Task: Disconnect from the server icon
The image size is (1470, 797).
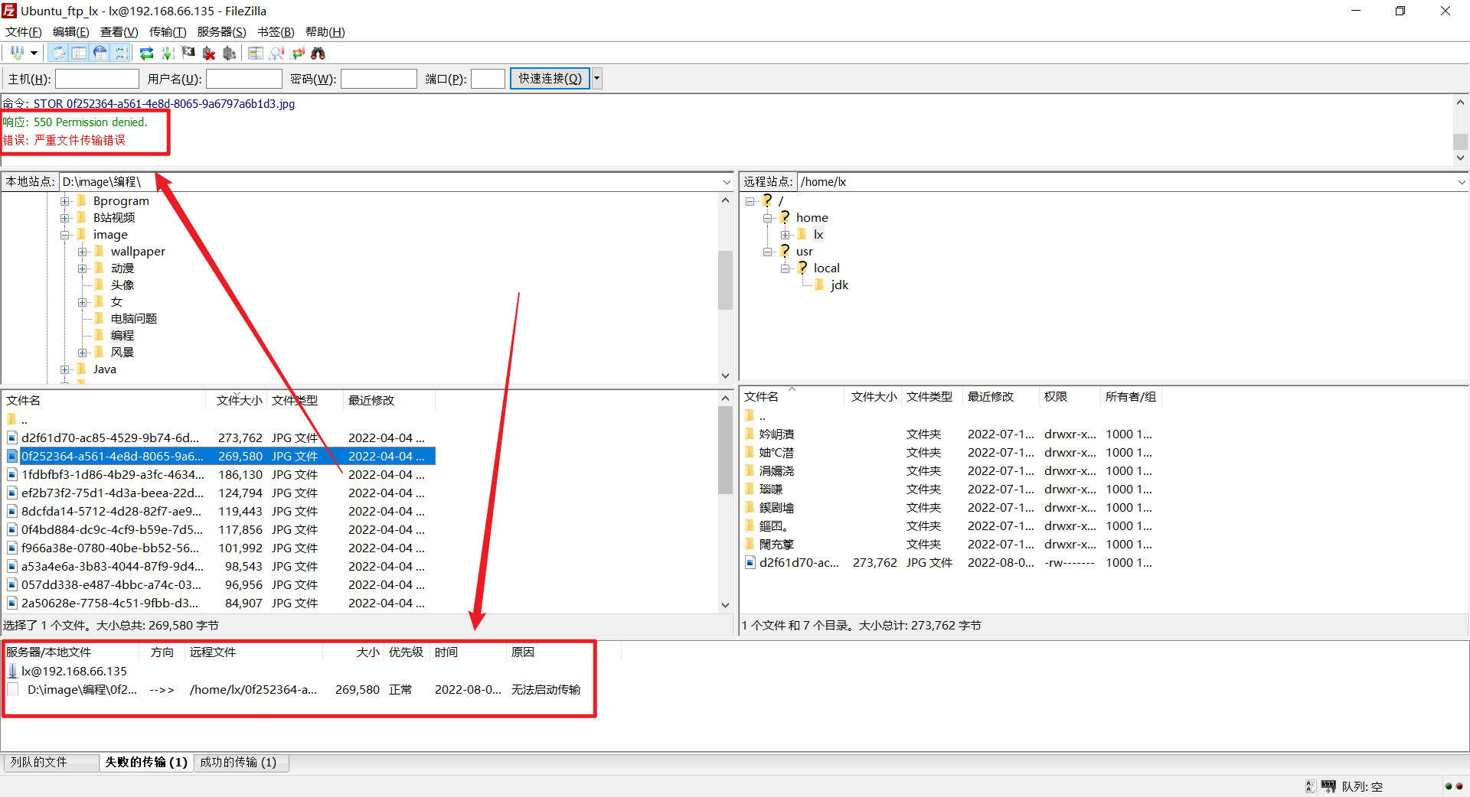Action: [x=209, y=53]
